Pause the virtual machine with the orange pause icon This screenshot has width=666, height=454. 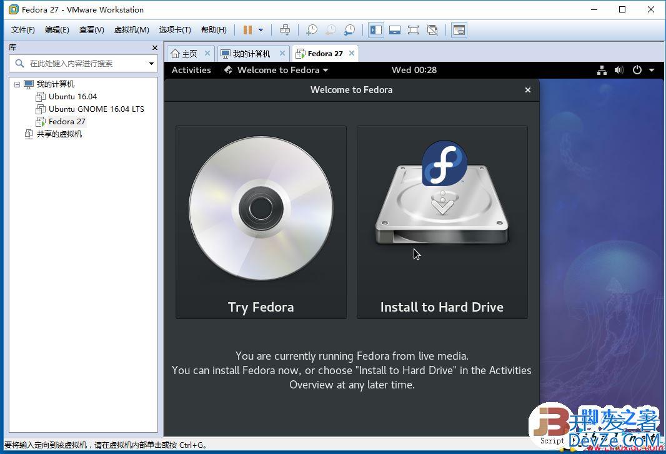[247, 30]
